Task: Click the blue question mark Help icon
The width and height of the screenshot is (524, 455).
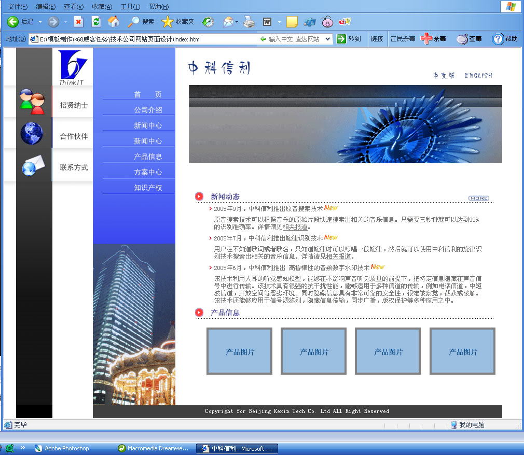Action: pos(498,39)
